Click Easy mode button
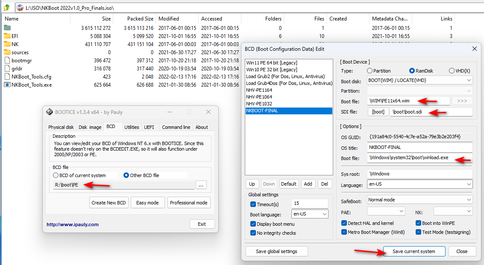Image resolution: width=484 pixels, height=265 pixels. [x=147, y=203]
